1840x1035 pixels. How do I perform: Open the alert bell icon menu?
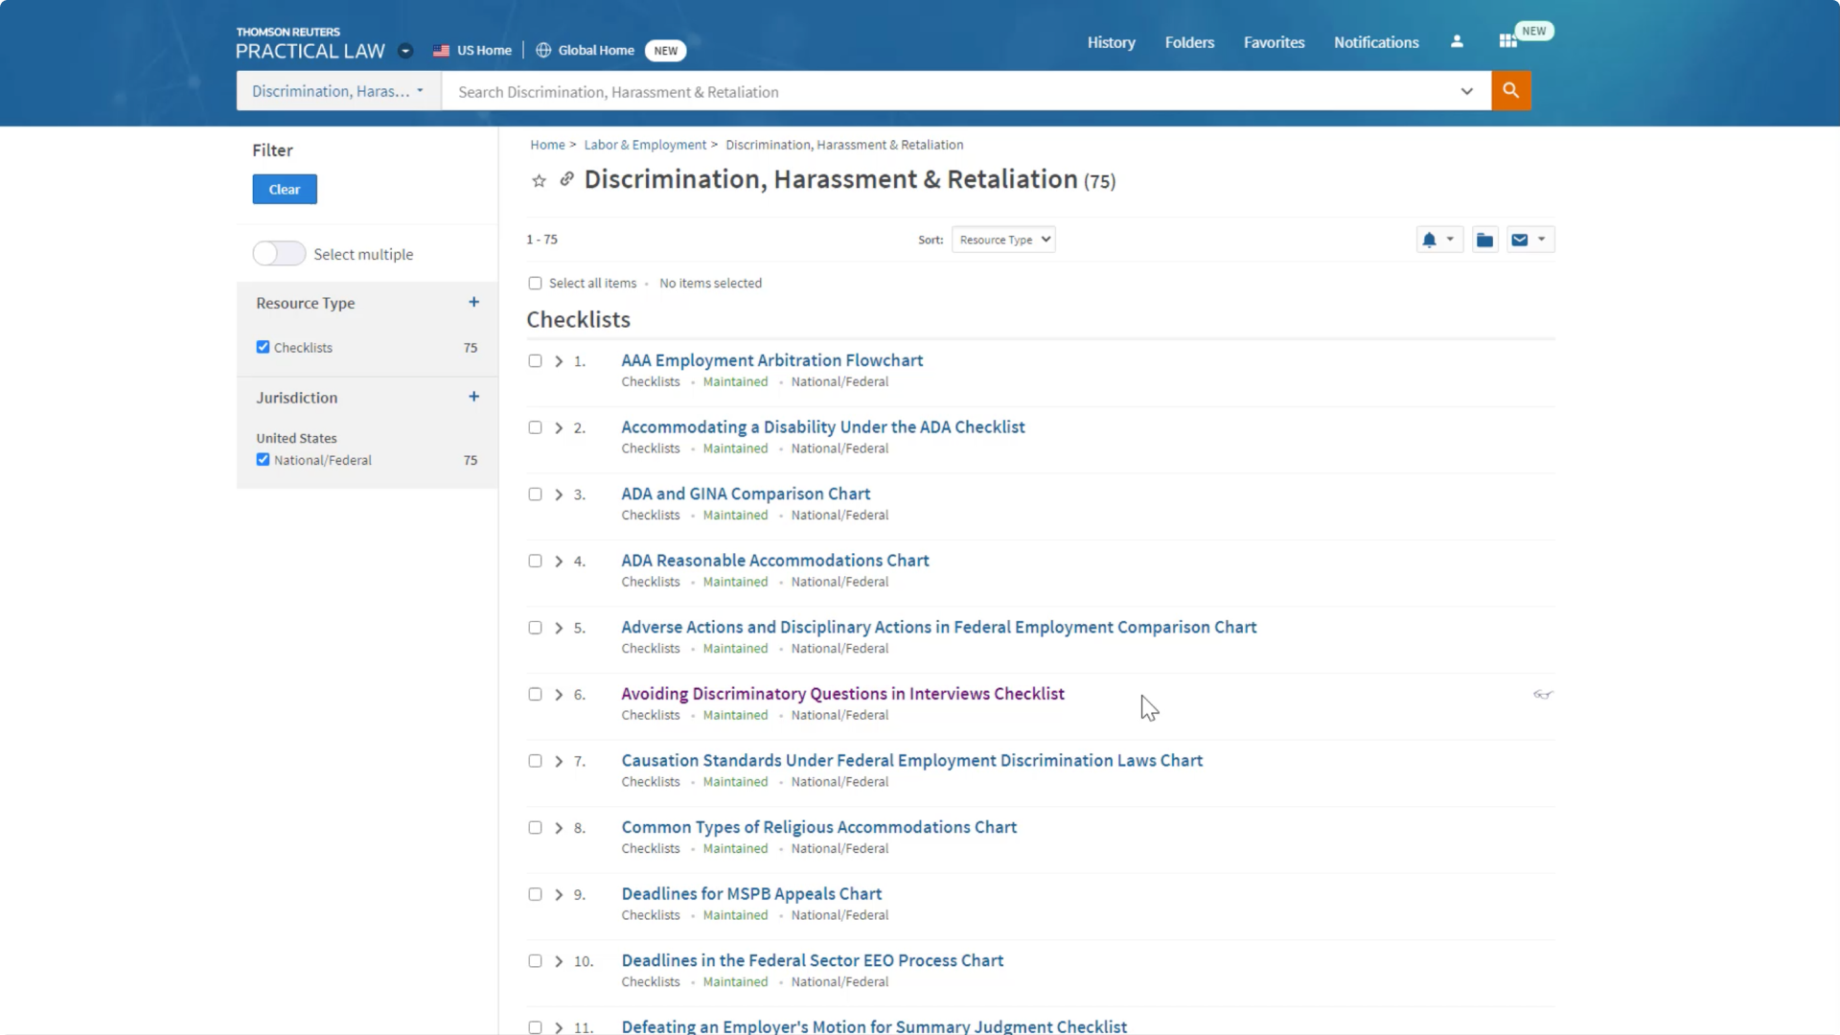[x=1429, y=240]
